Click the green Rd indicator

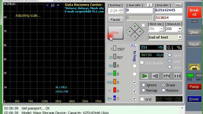tap(190, 75)
